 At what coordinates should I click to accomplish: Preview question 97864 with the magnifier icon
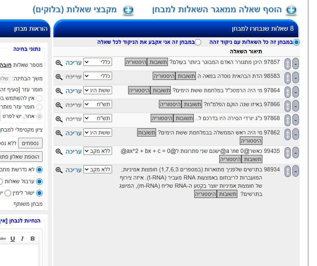[59, 91]
